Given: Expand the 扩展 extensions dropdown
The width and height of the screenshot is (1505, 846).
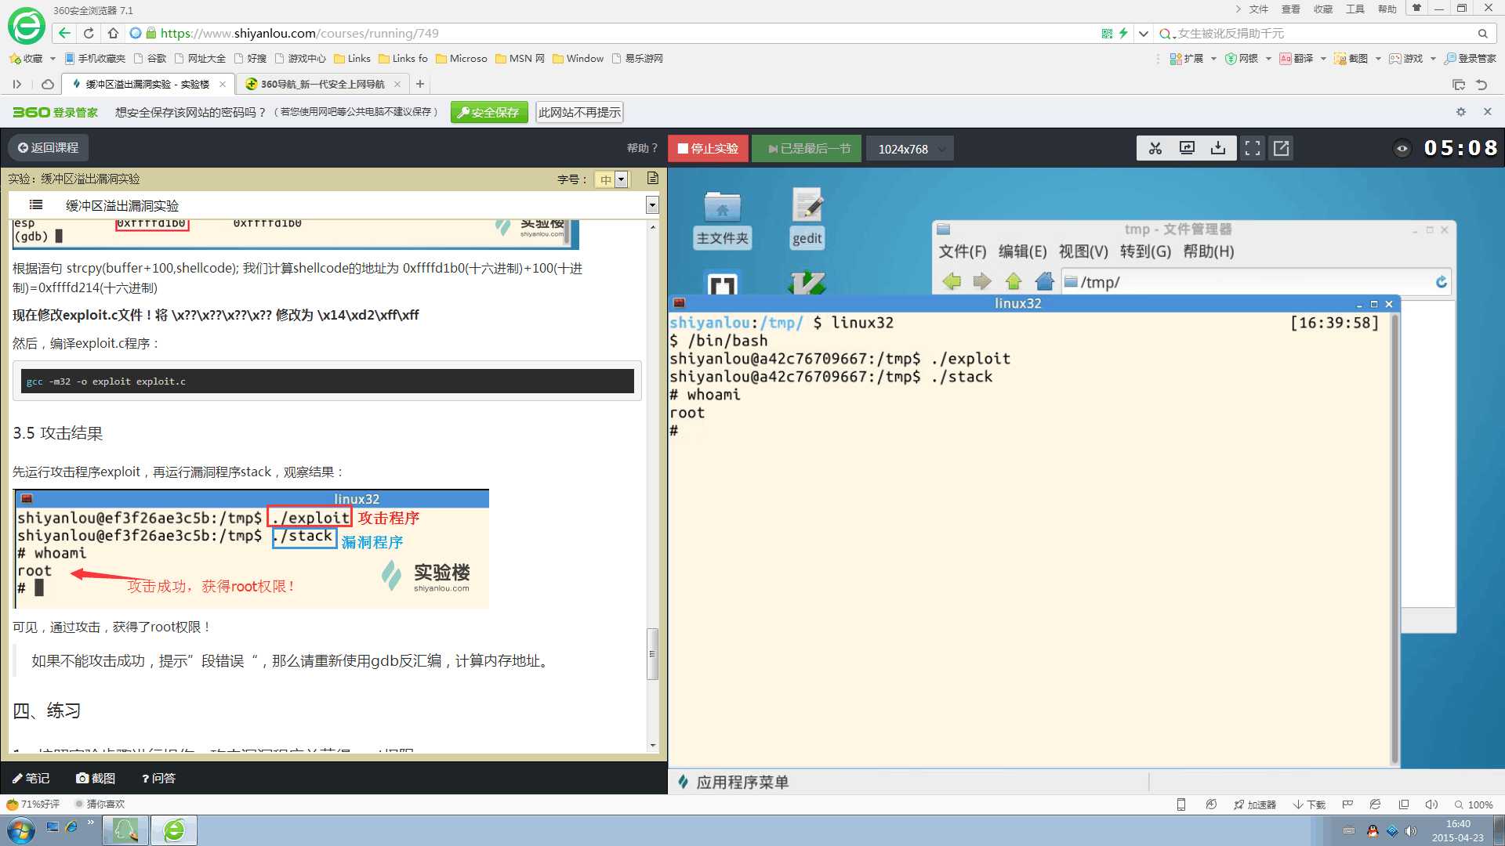Looking at the screenshot, I should pos(1213,59).
